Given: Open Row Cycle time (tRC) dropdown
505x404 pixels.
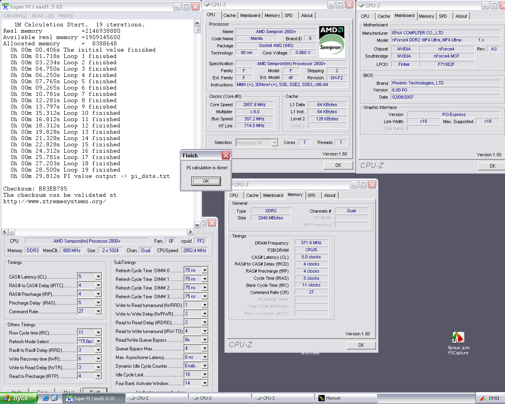Looking at the screenshot, I should 98,333.
